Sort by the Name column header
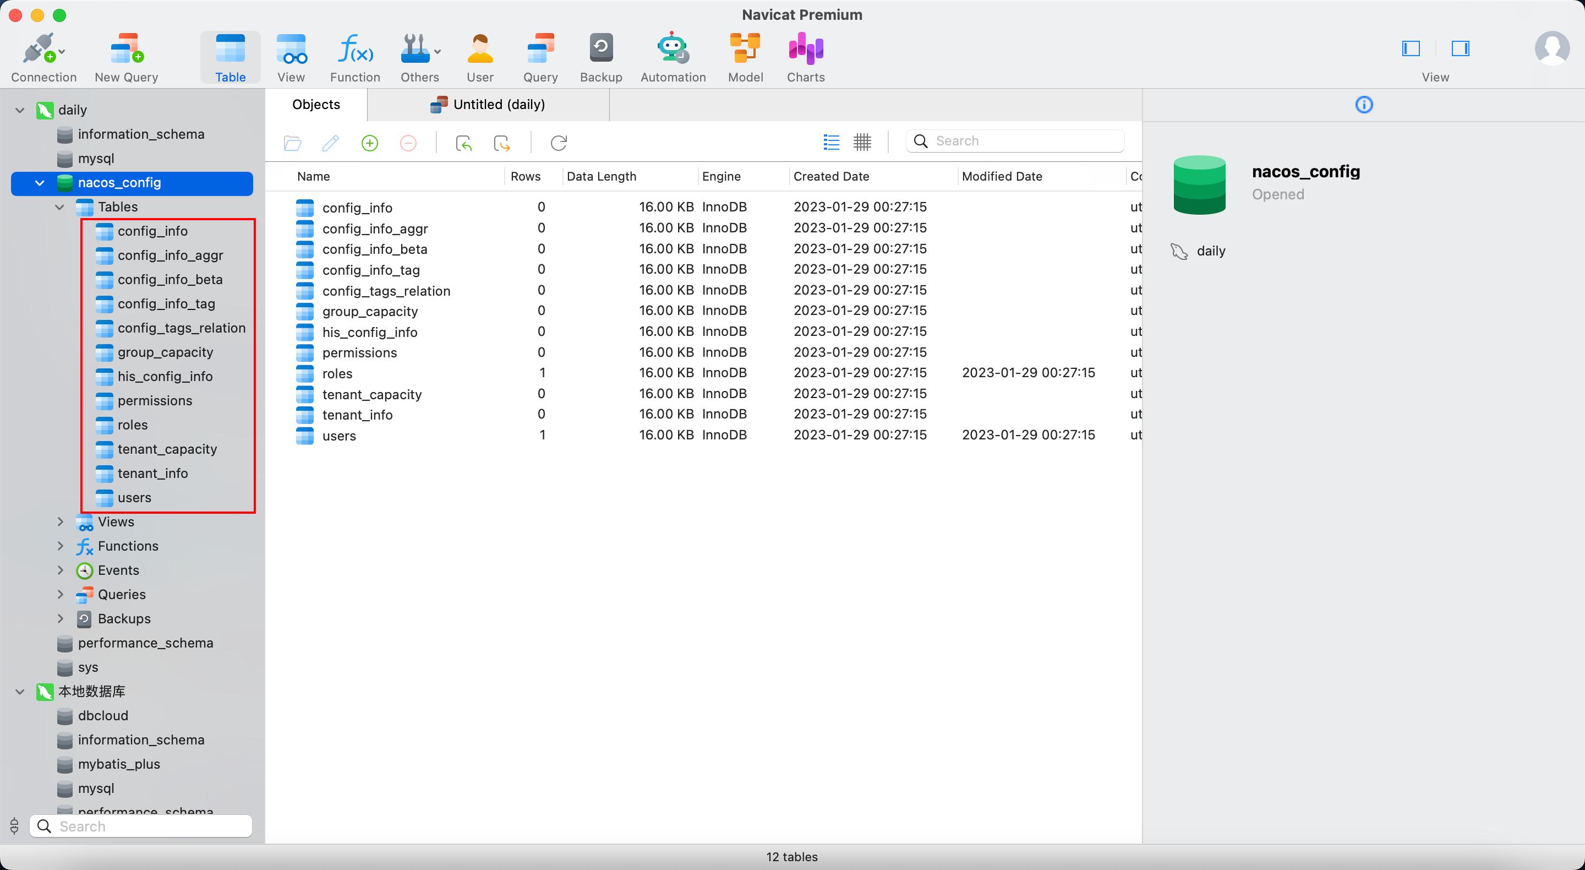 (x=313, y=177)
